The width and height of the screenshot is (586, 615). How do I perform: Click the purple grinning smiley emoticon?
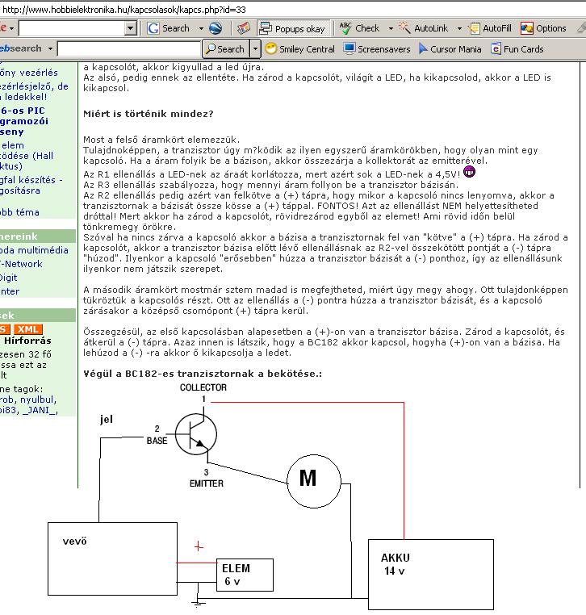point(469,171)
